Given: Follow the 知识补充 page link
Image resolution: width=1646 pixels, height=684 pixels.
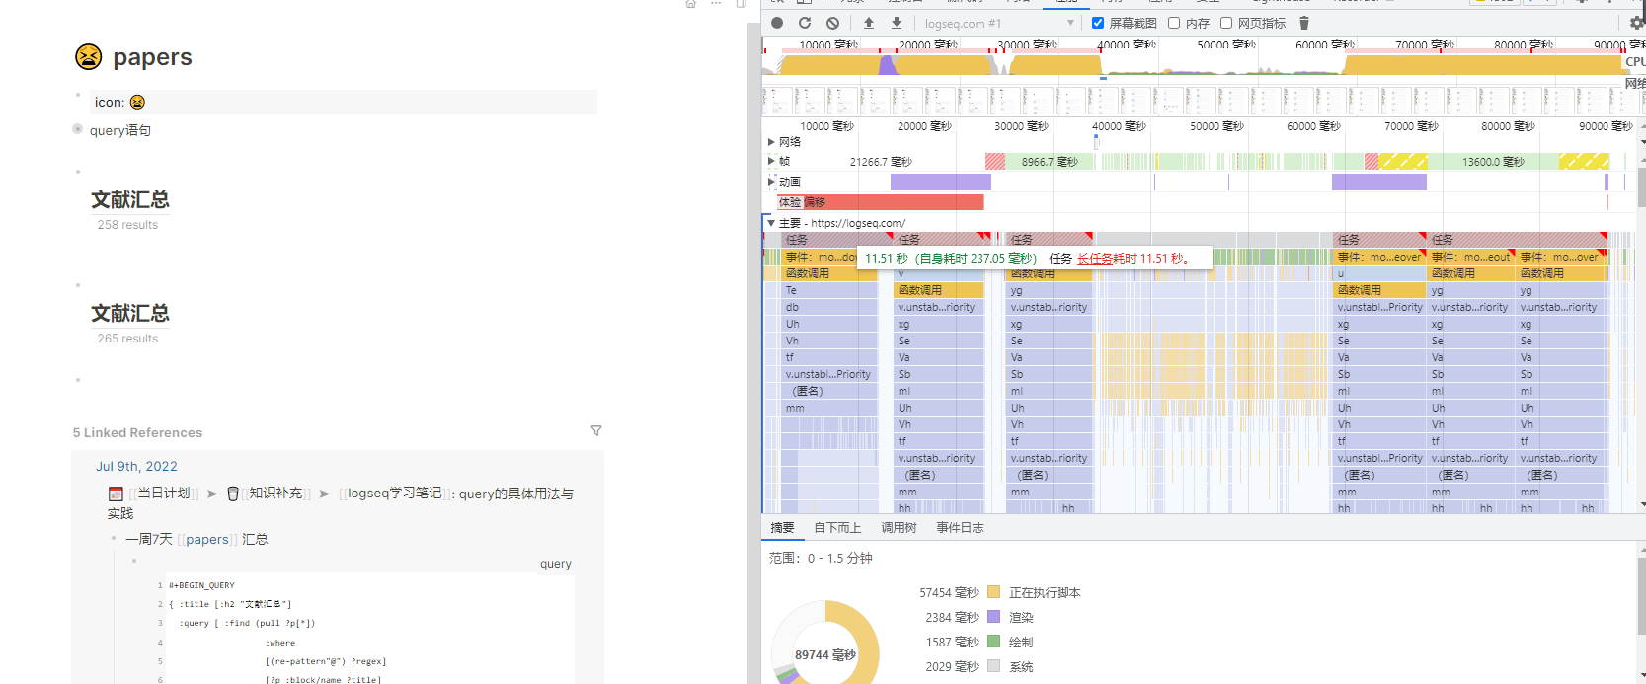Looking at the screenshot, I should point(275,493).
